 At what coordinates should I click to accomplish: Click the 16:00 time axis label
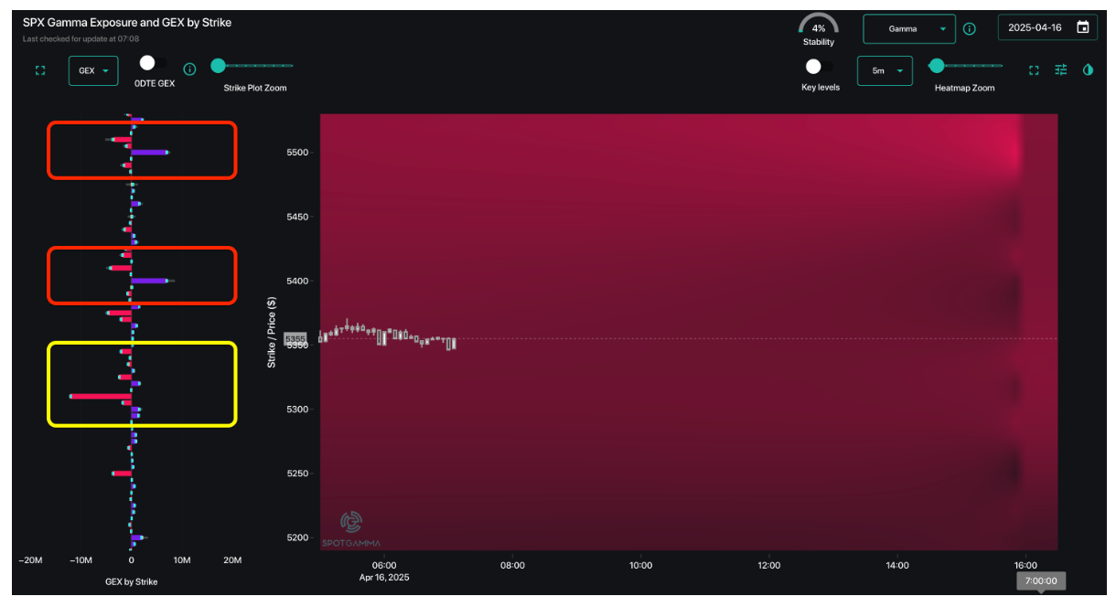click(1026, 566)
